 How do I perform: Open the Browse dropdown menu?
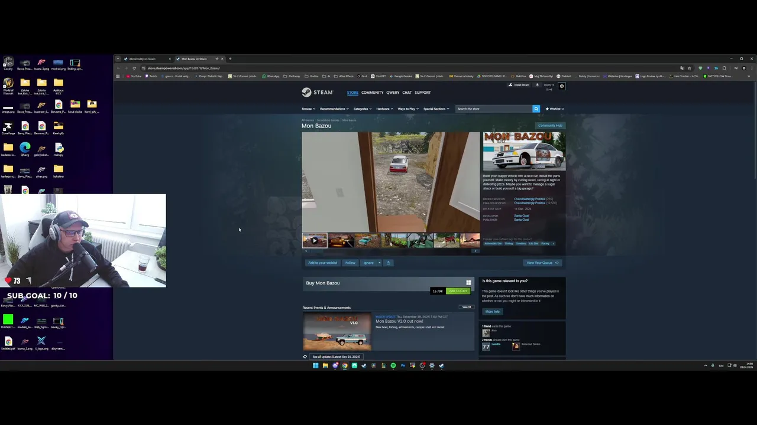click(x=308, y=109)
